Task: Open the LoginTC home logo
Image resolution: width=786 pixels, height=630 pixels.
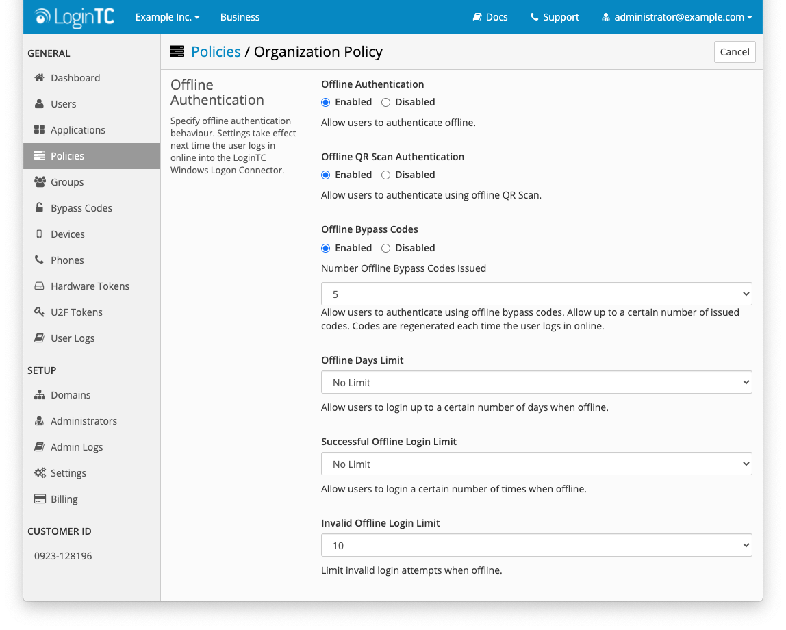Action: (73, 17)
